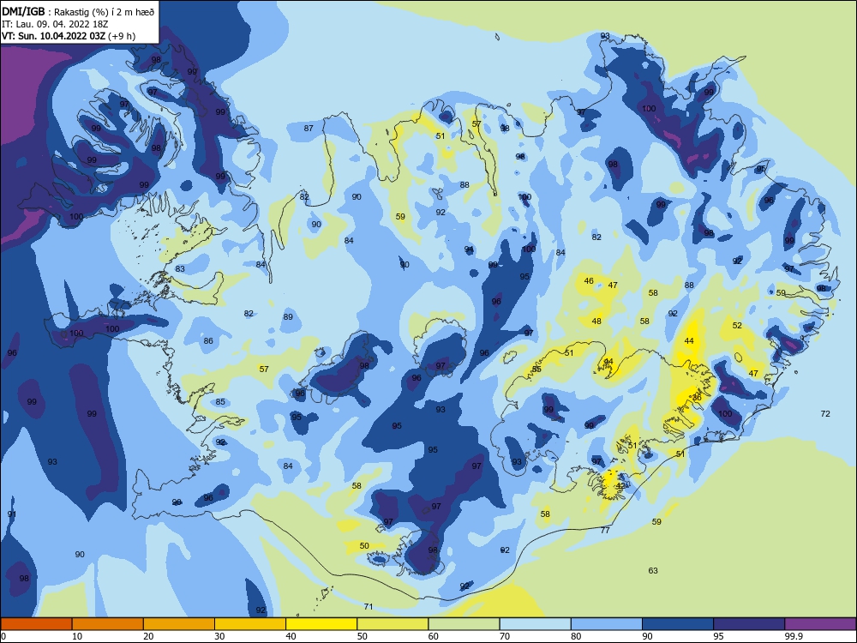Click the humidity value '89' on the map
The width and height of the screenshot is (857, 643).
(x=288, y=316)
